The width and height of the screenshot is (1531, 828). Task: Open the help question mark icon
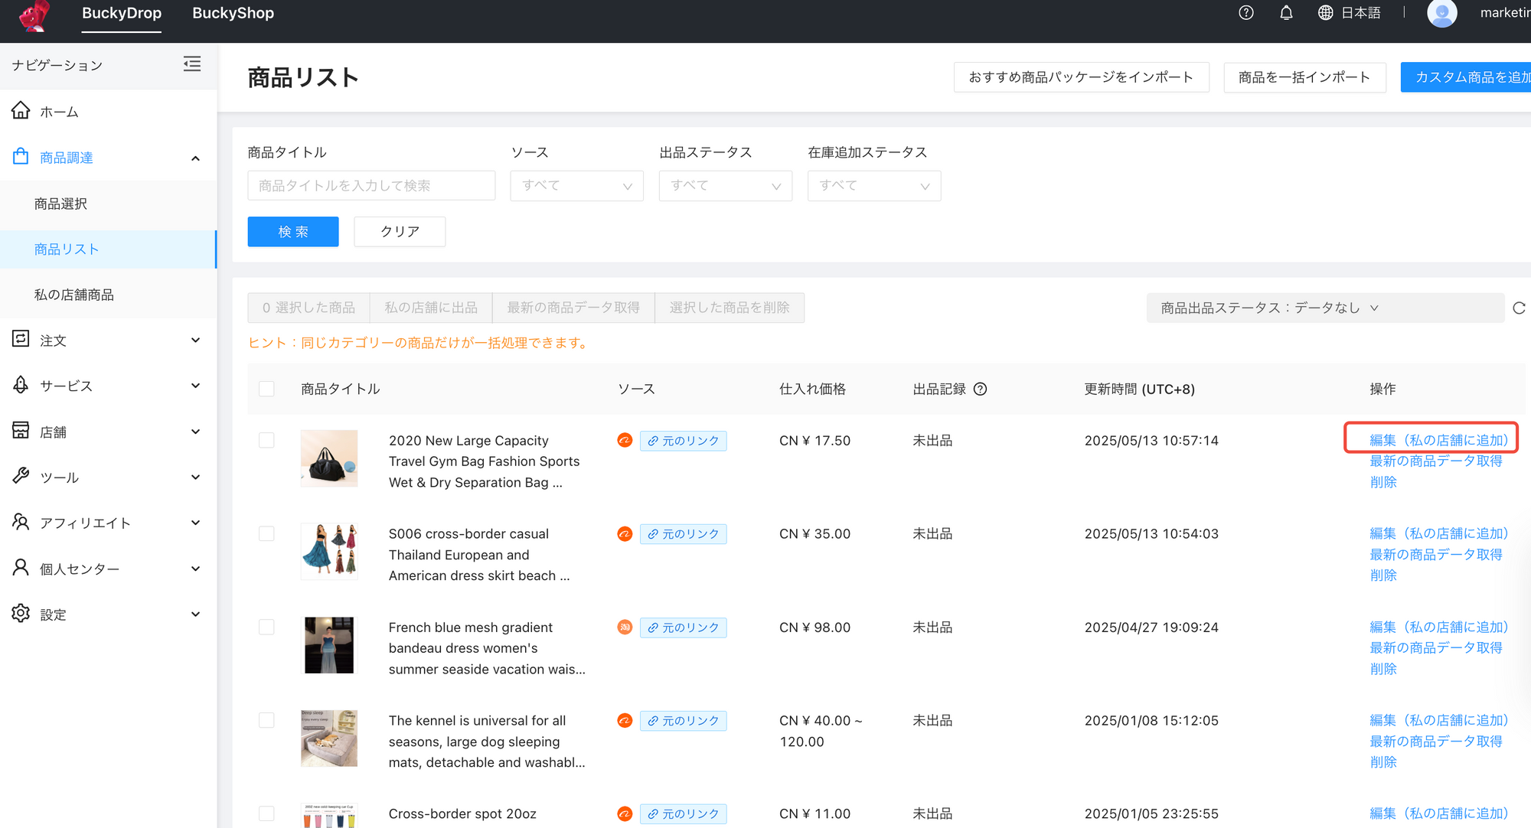pyautogui.click(x=1246, y=13)
